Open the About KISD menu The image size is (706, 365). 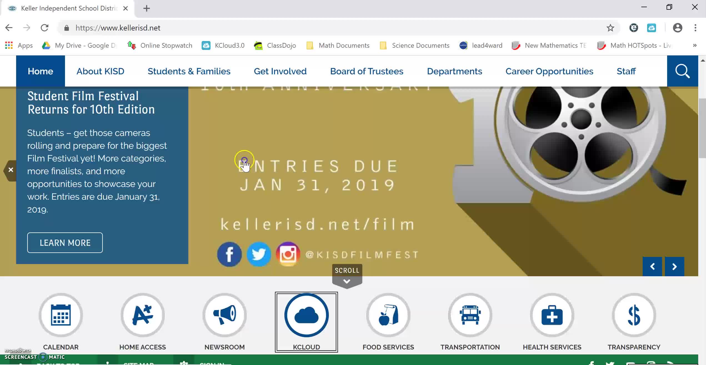100,71
